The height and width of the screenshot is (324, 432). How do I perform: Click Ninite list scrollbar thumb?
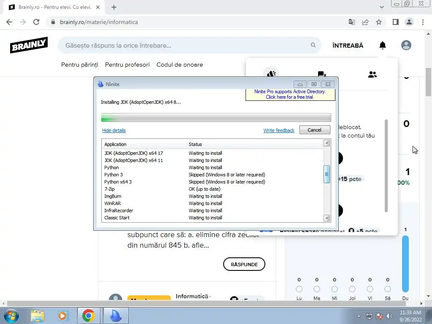(x=327, y=174)
